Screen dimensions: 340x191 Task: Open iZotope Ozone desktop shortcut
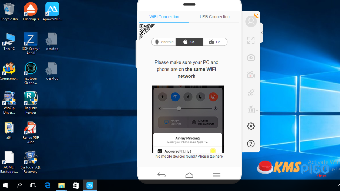tap(31, 73)
